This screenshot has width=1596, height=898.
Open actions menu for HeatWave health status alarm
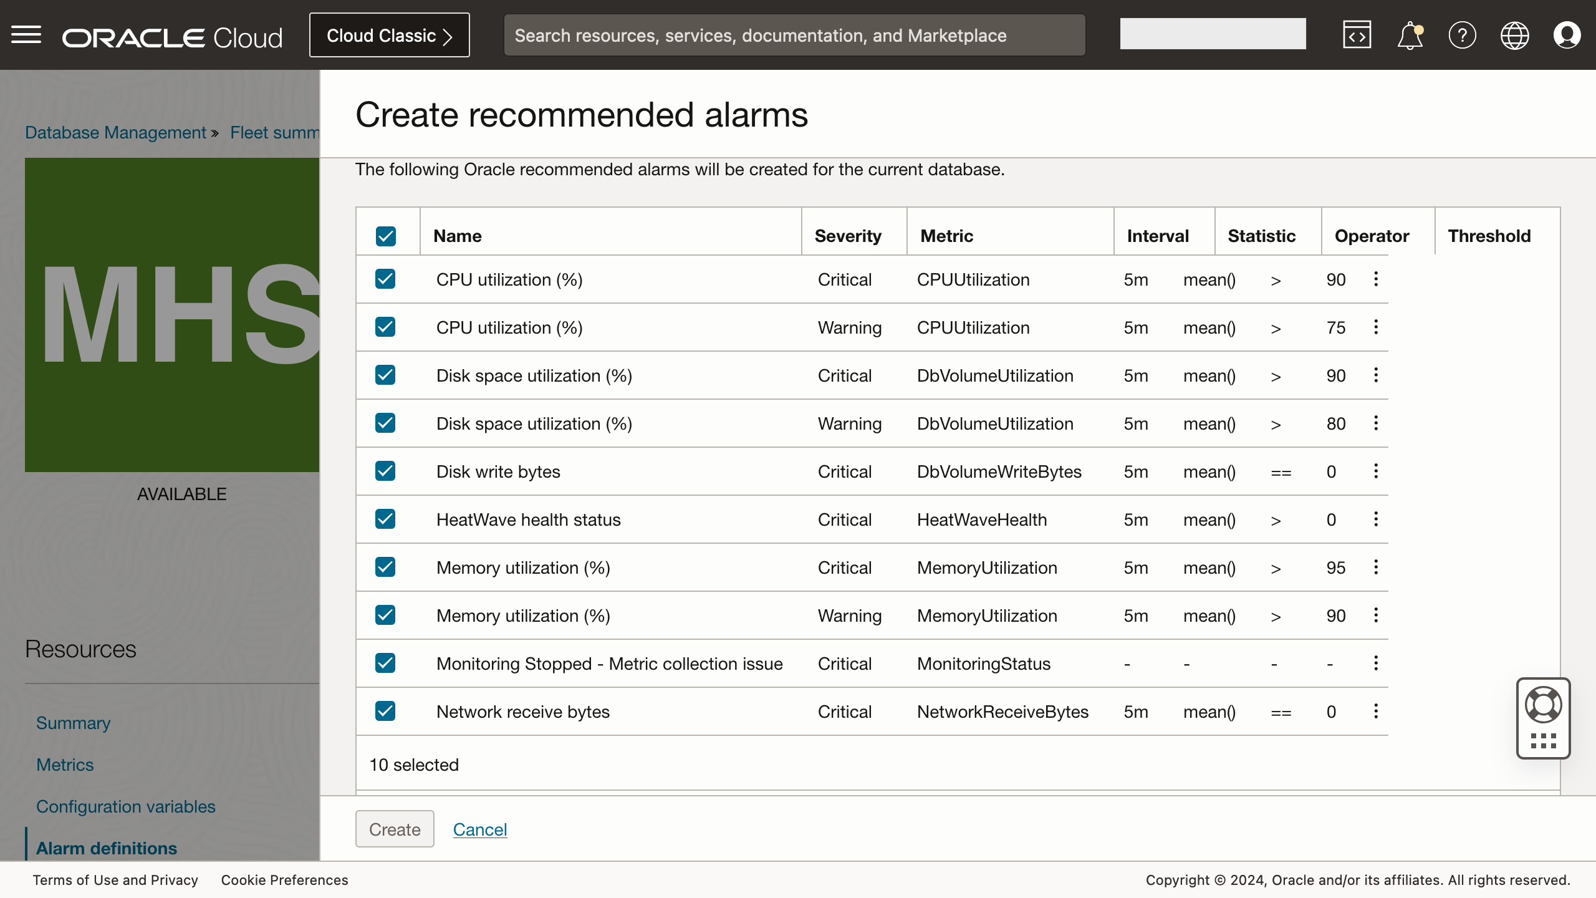tap(1375, 519)
